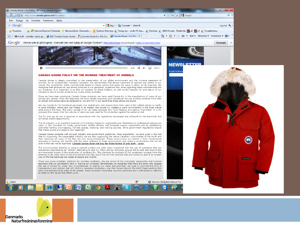Click the Read Mail envelope icon
The height and width of the screenshot is (225, 300).
178,36
